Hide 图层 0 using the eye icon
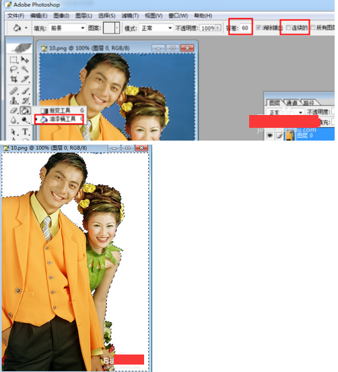Viewport: 338px width, 372px height. coord(270,135)
